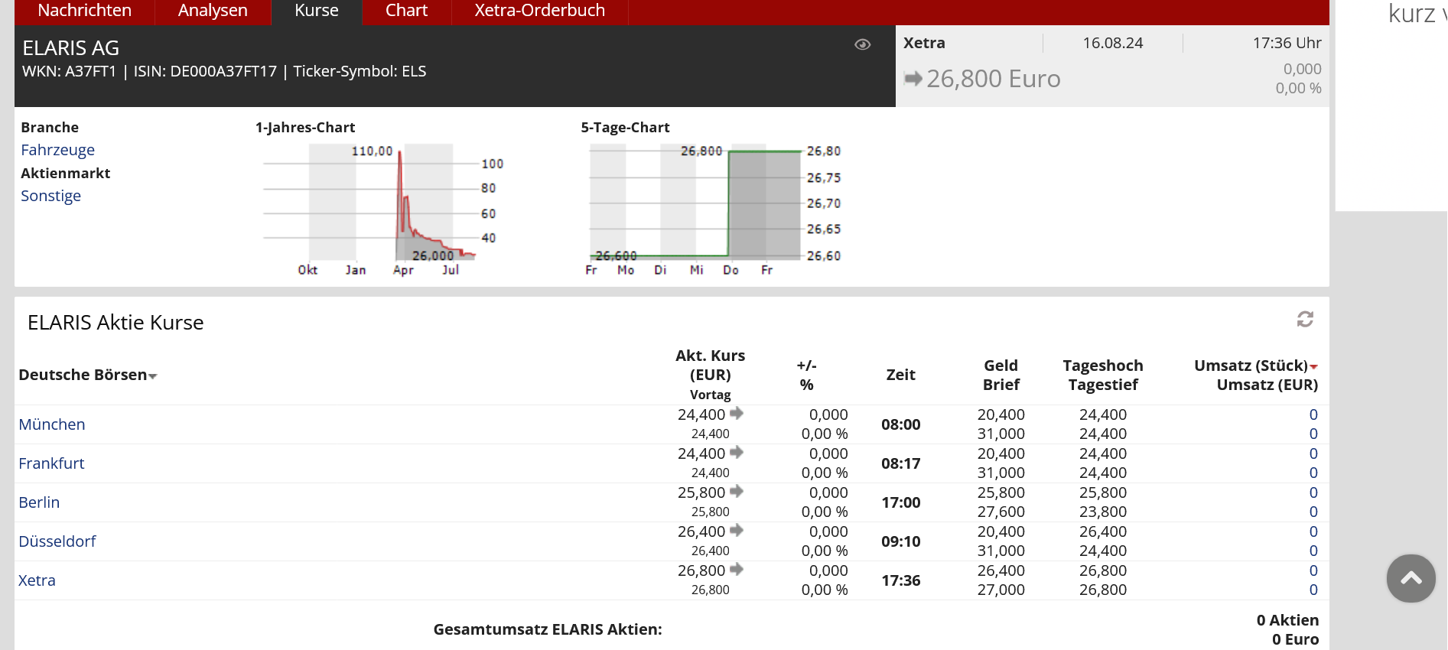This screenshot has width=1448, height=650.
Task: Switch to the Analysen tab
Action: (x=213, y=11)
